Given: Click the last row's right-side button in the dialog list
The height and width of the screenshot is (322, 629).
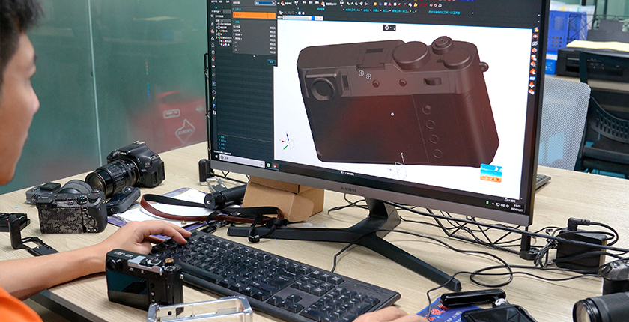Looking at the screenshot, I should tap(273, 52).
